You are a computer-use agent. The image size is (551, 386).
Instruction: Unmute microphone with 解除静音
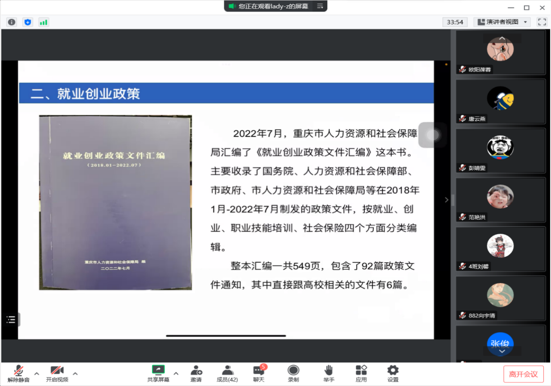19,373
